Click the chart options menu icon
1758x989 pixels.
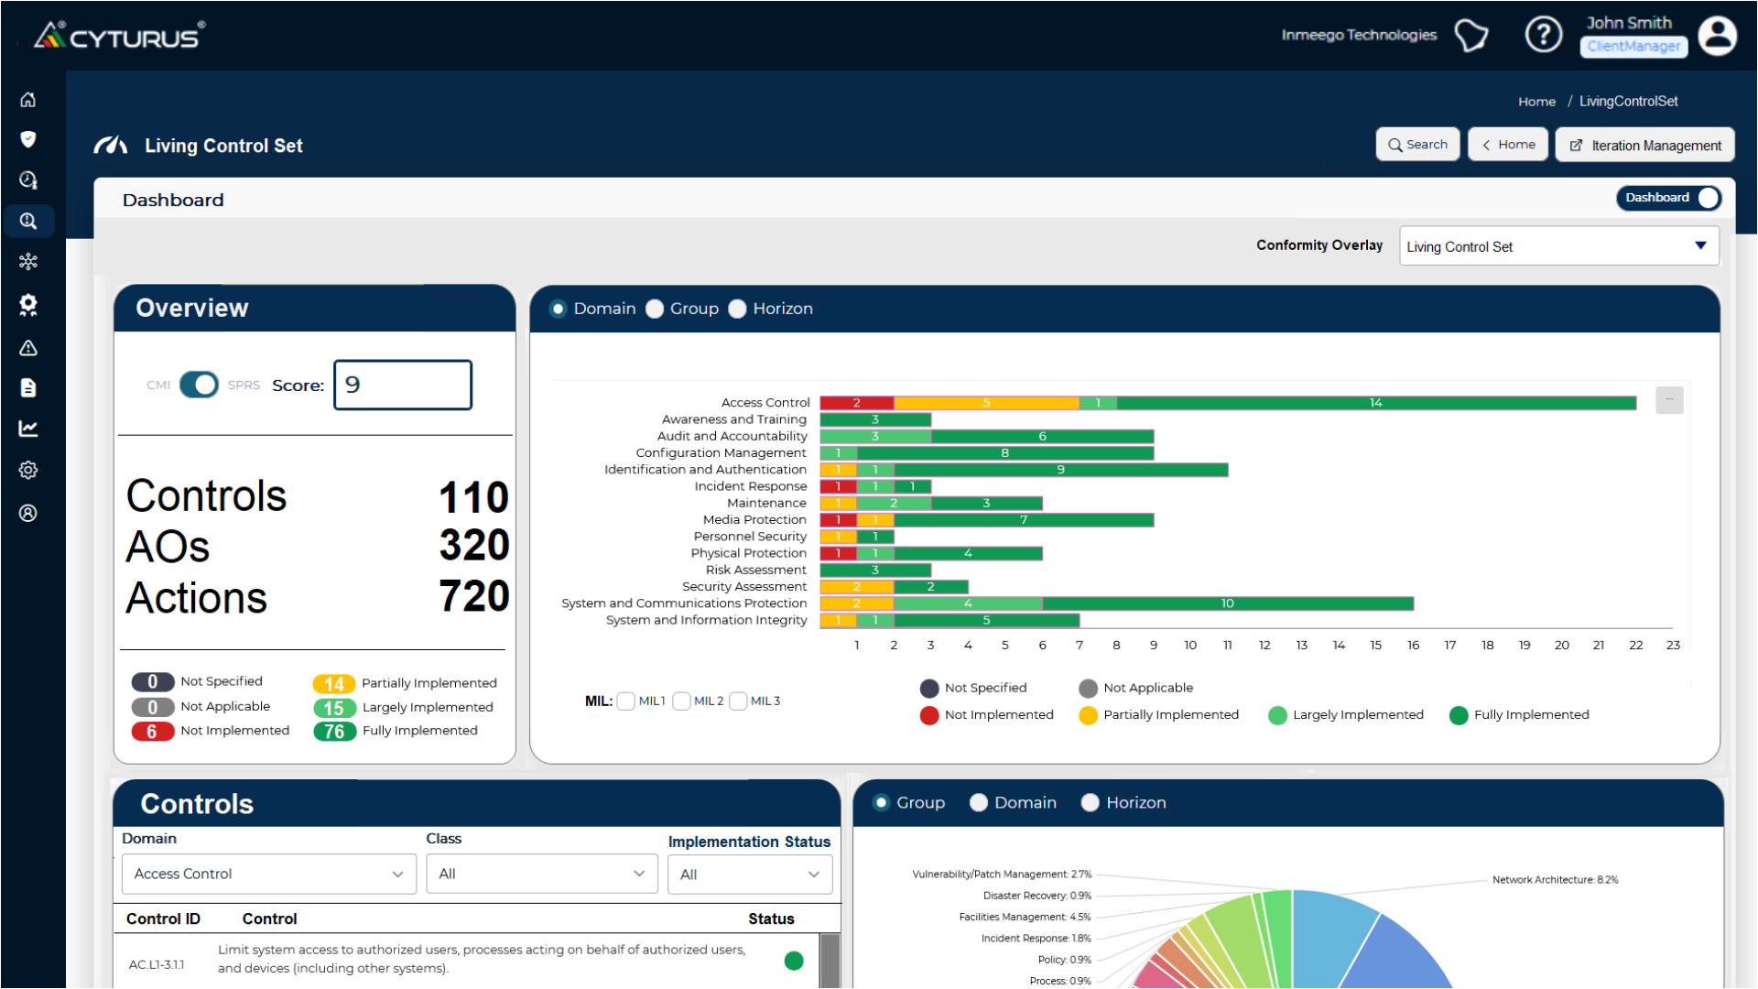(1668, 400)
